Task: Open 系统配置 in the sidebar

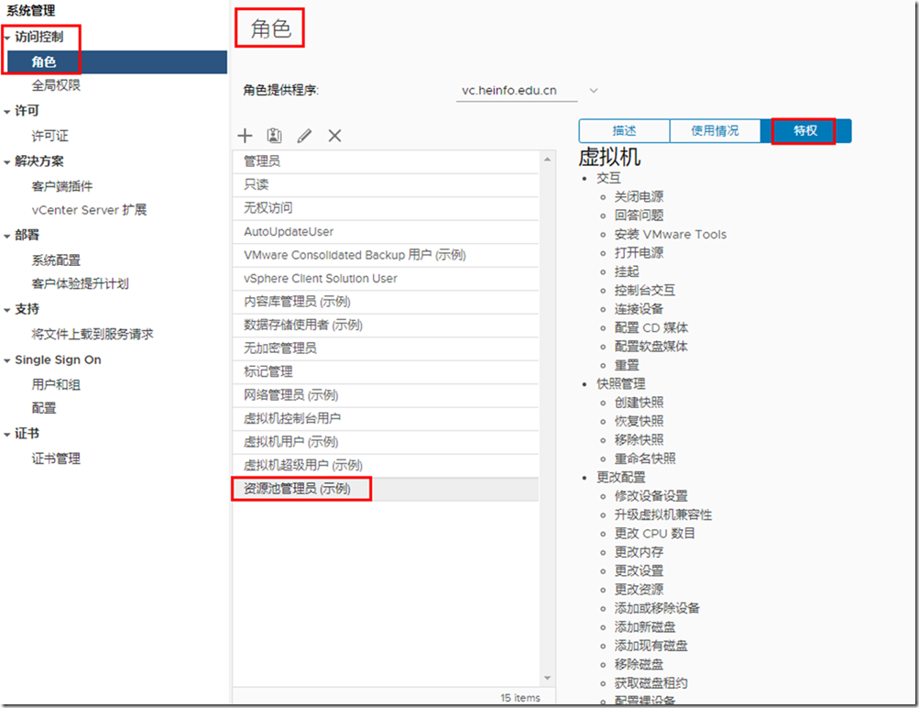Action: [x=56, y=260]
